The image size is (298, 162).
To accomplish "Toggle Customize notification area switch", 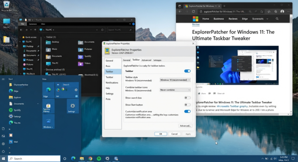I will point(187,111).
